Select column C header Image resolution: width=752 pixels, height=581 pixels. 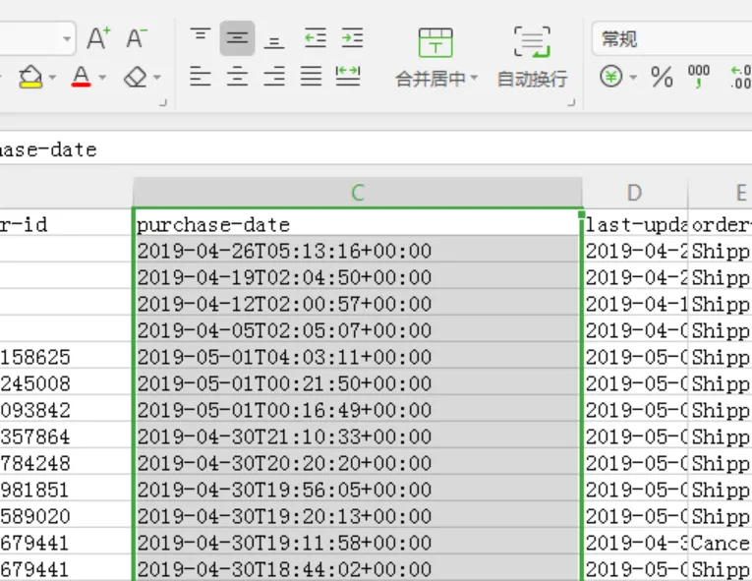[358, 193]
